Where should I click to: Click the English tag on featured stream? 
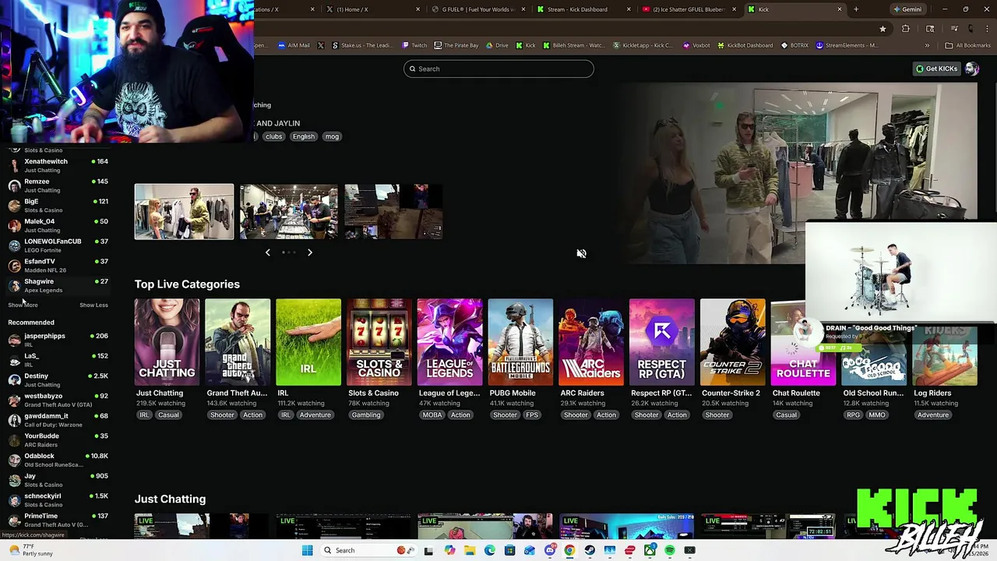(304, 136)
